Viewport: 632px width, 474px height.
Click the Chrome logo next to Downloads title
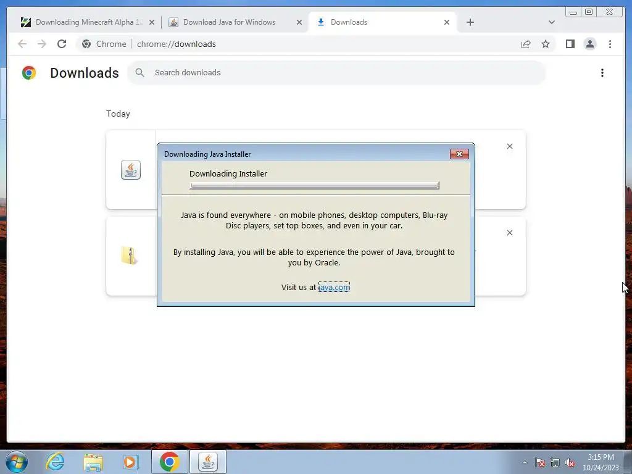pyautogui.click(x=29, y=73)
